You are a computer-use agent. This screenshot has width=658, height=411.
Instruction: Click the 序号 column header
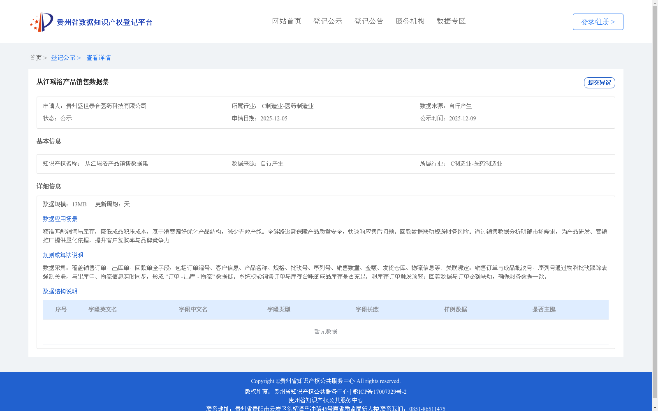coord(61,309)
